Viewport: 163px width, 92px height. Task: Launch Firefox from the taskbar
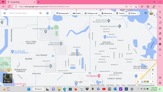(x=76, y=89)
